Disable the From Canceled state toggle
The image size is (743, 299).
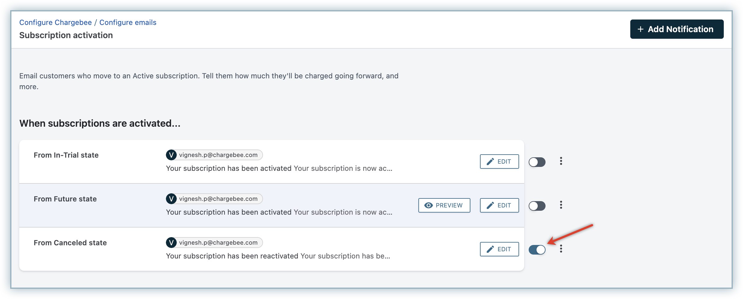coord(537,250)
